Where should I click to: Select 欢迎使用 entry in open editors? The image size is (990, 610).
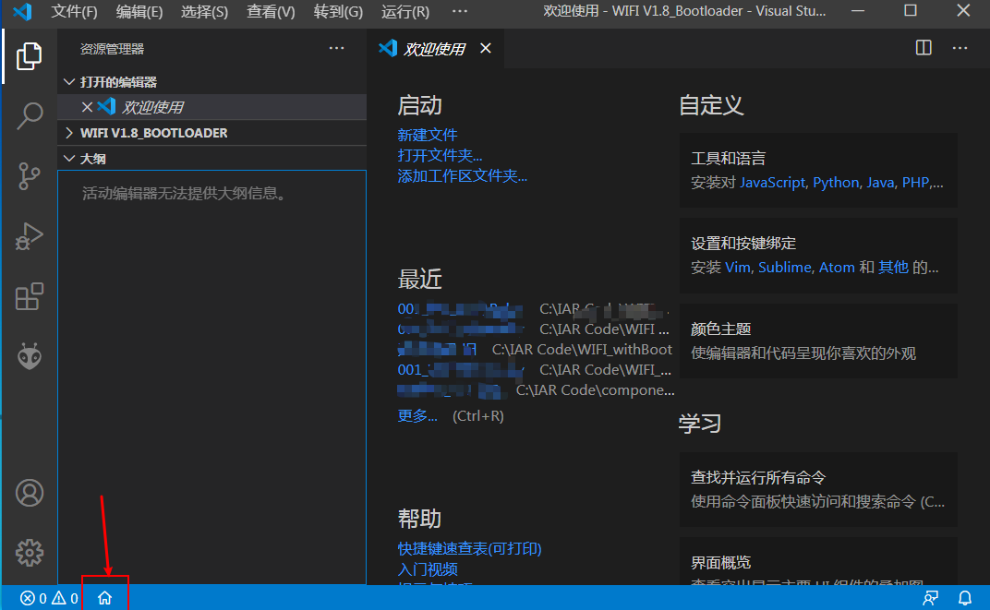(x=212, y=107)
